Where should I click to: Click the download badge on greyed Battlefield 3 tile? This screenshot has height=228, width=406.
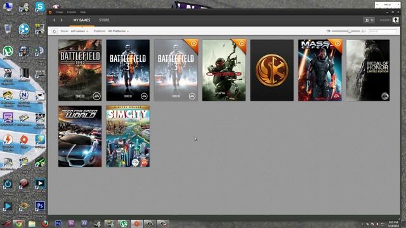pyautogui.click(x=193, y=44)
